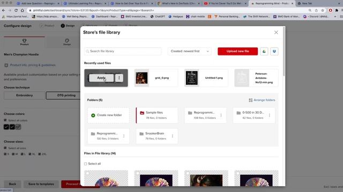
Task: Open the Sample files folder
Action: coord(157,115)
